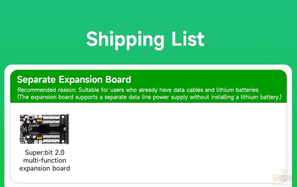This screenshot has height=187, width=297.
Task: Click the word List in the title
Action: pyautogui.click(x=188, y=39)
